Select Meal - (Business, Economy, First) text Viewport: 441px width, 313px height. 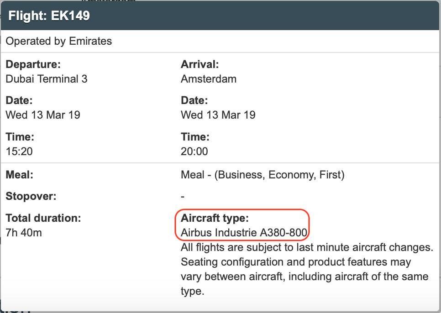tap(262, 175)
